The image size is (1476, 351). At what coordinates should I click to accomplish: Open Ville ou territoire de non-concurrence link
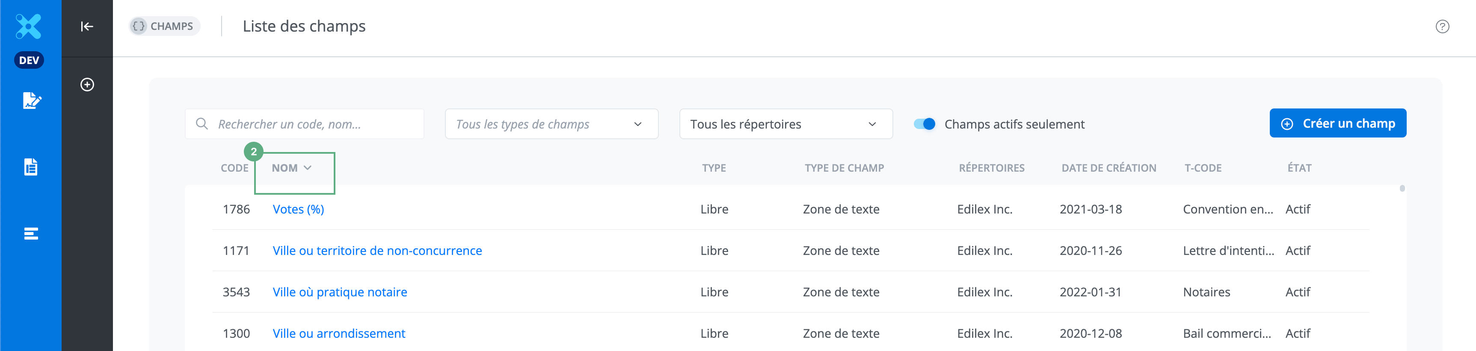coord(377,250)
